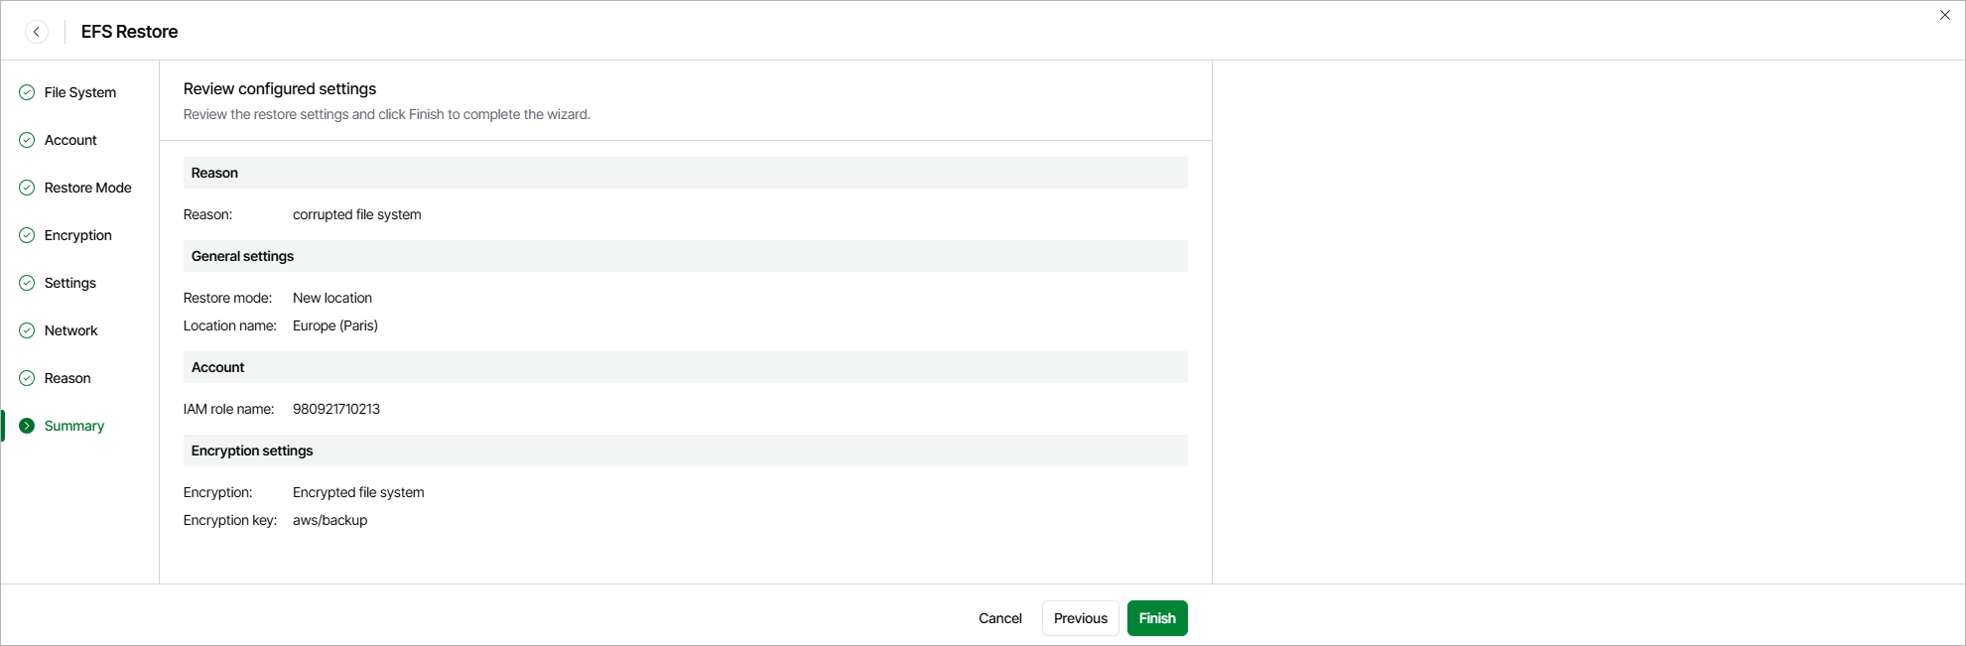
Task: Click the Previous button
Action: [x=1080, y=618]
